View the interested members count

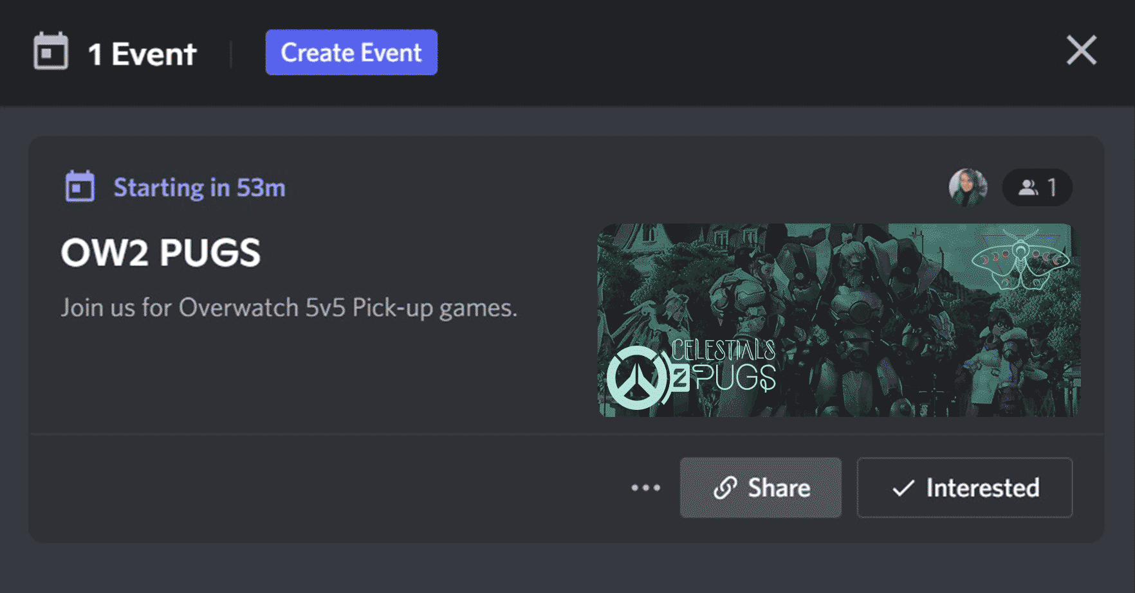(x=1037, y=188)
